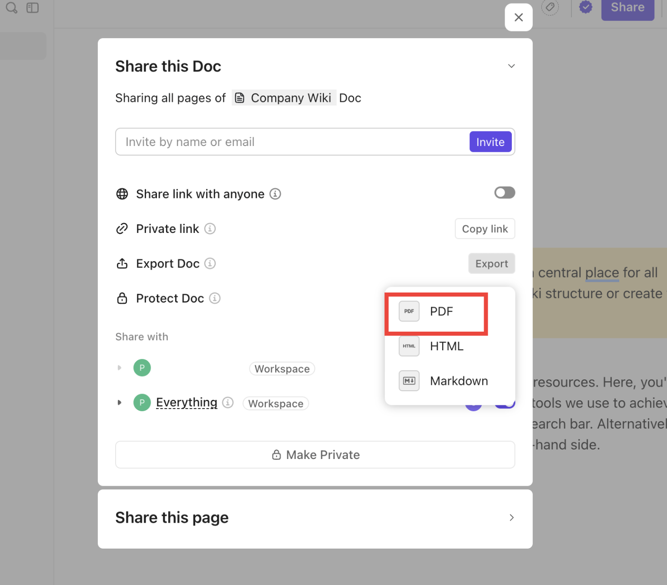Viewport: 667px width, 585px height.
Task: Click the purple verified badge near Share
Action: [x=586, y=7]
